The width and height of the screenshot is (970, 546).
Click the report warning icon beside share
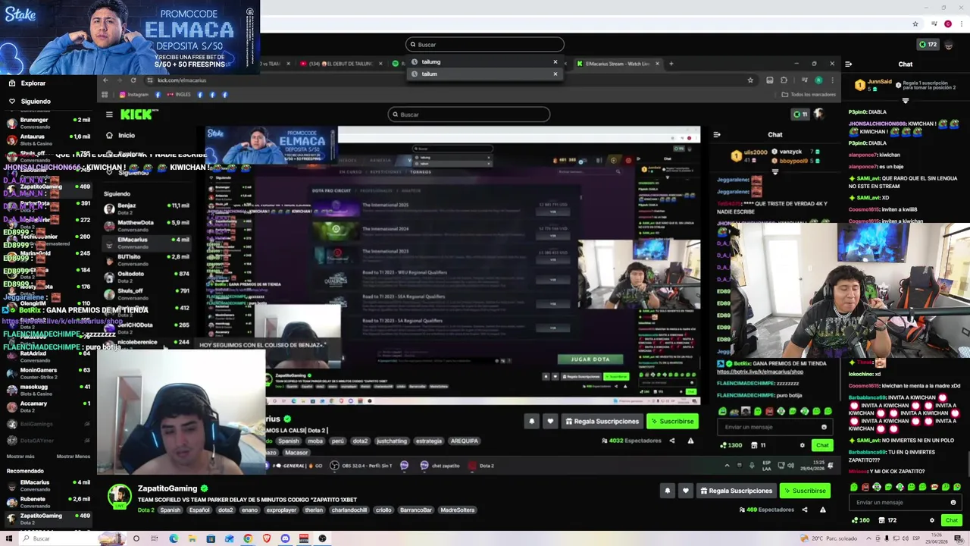(823, 510)
